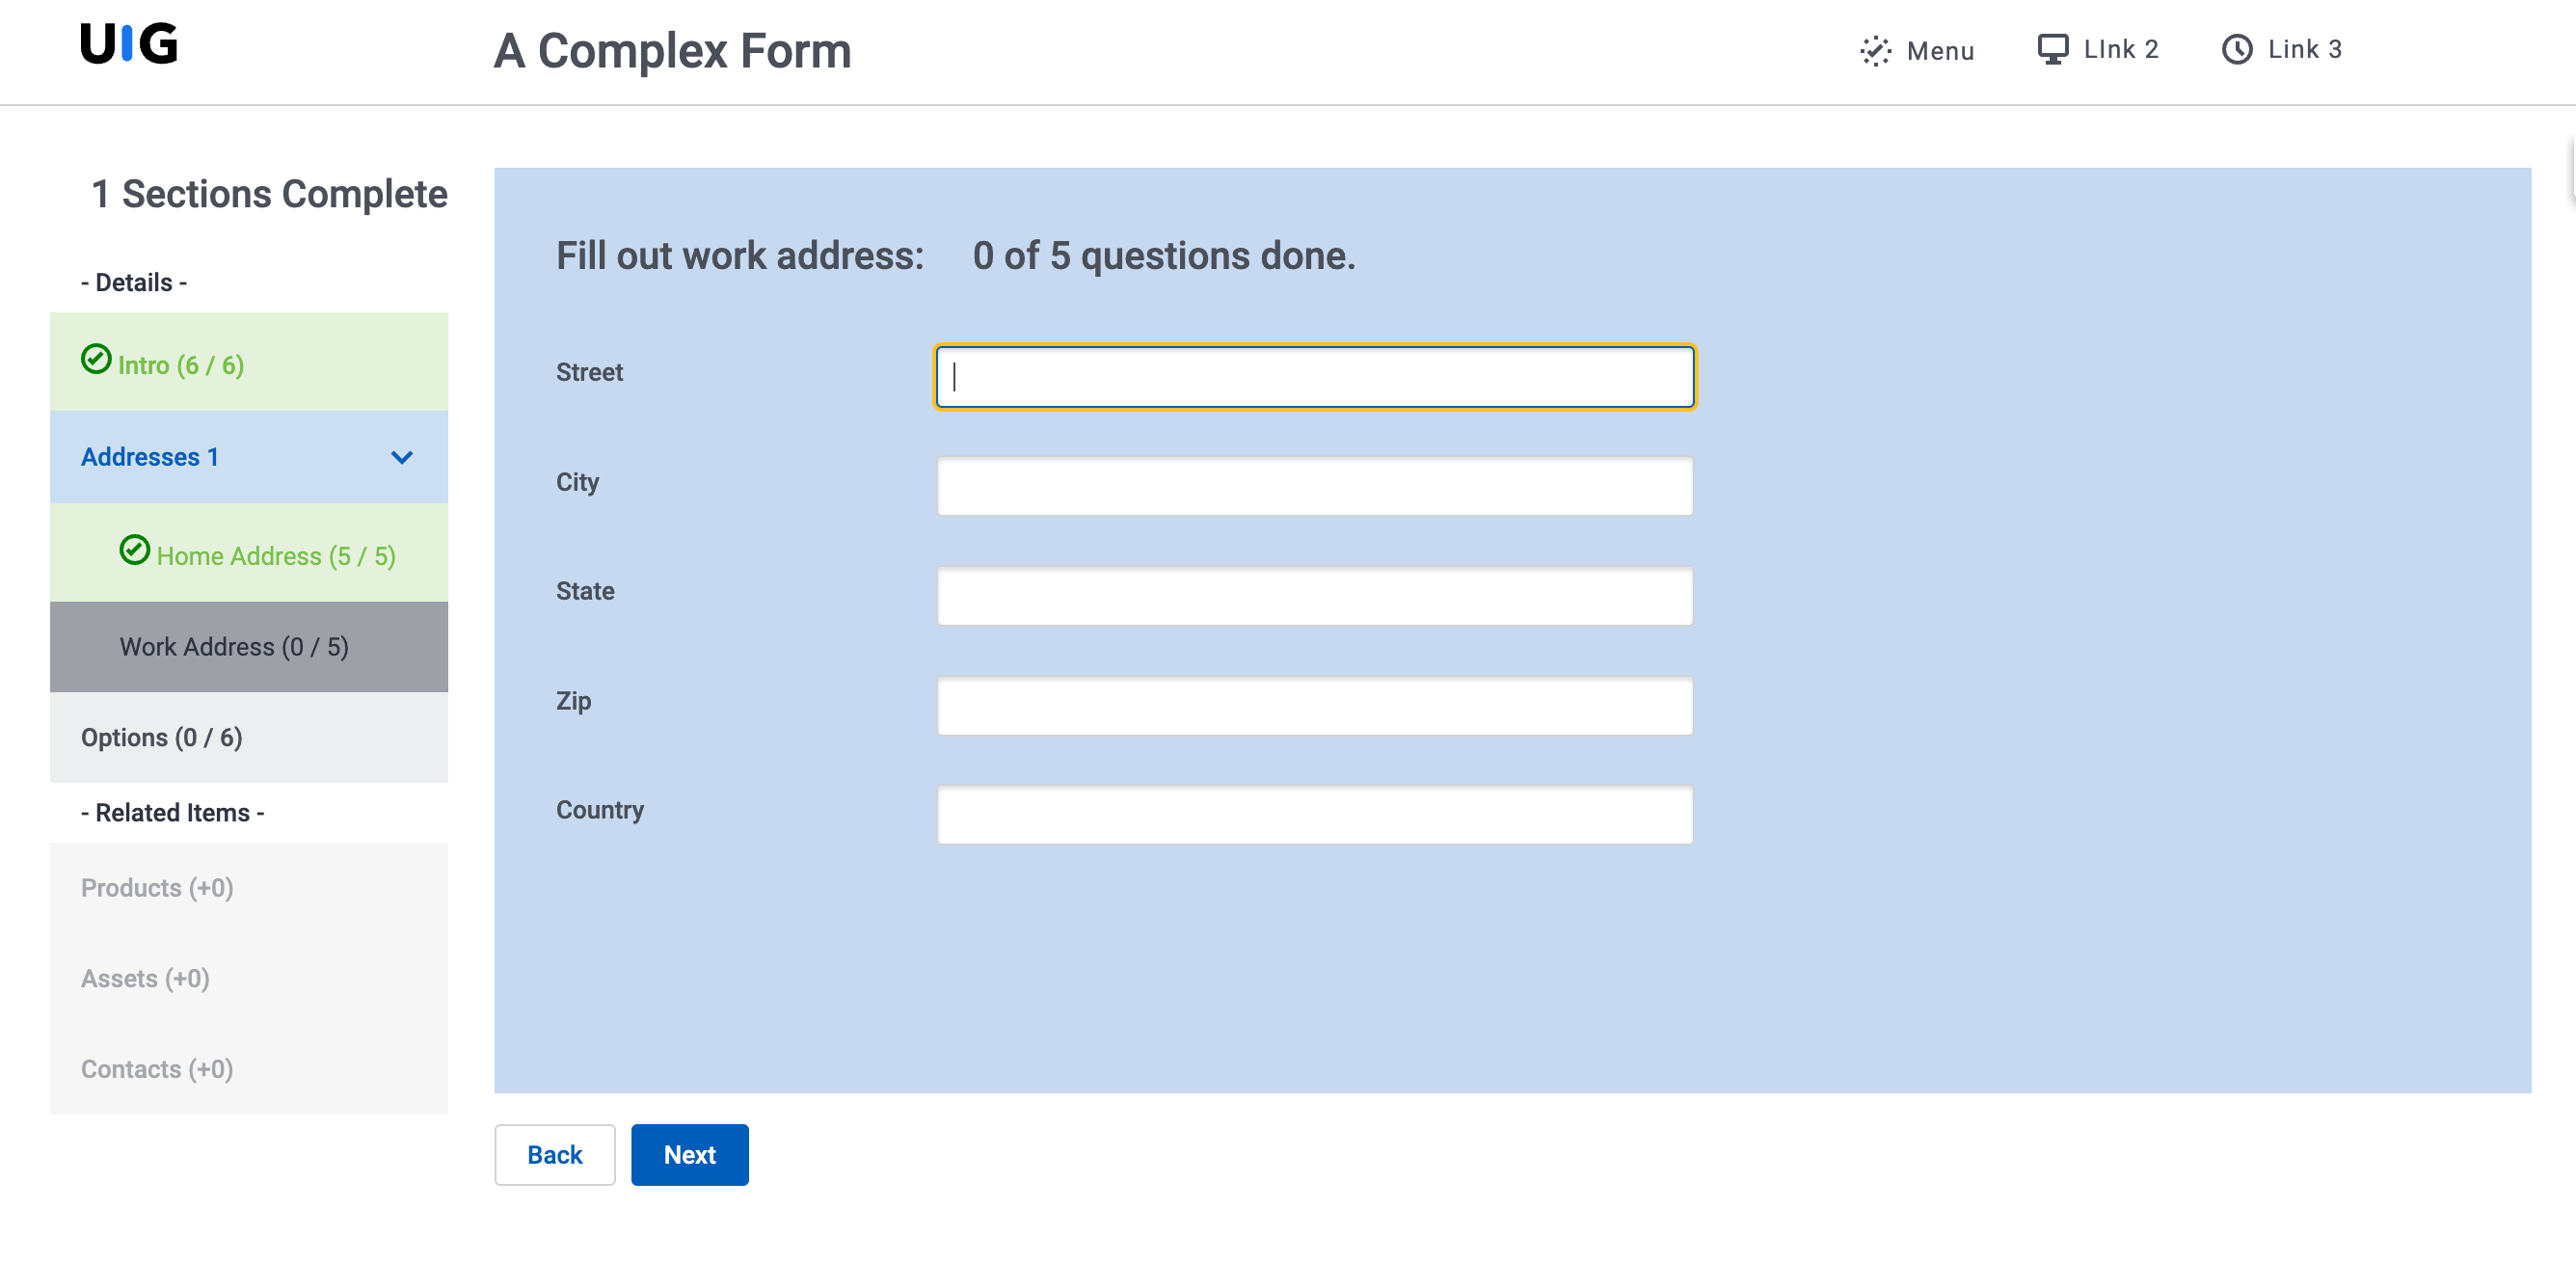This screenshot has height=1263, width=2576.
Task: Click the Home Address completed checkmark icon
Action: point(135,550)
